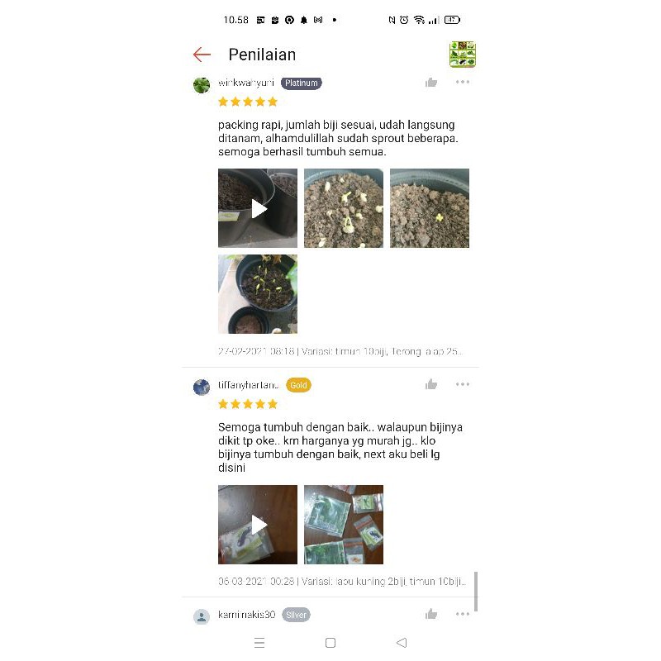This screenshot has width=661, height=661.
Task: Tap Android recent apps menu button
Action: (259, 643)
